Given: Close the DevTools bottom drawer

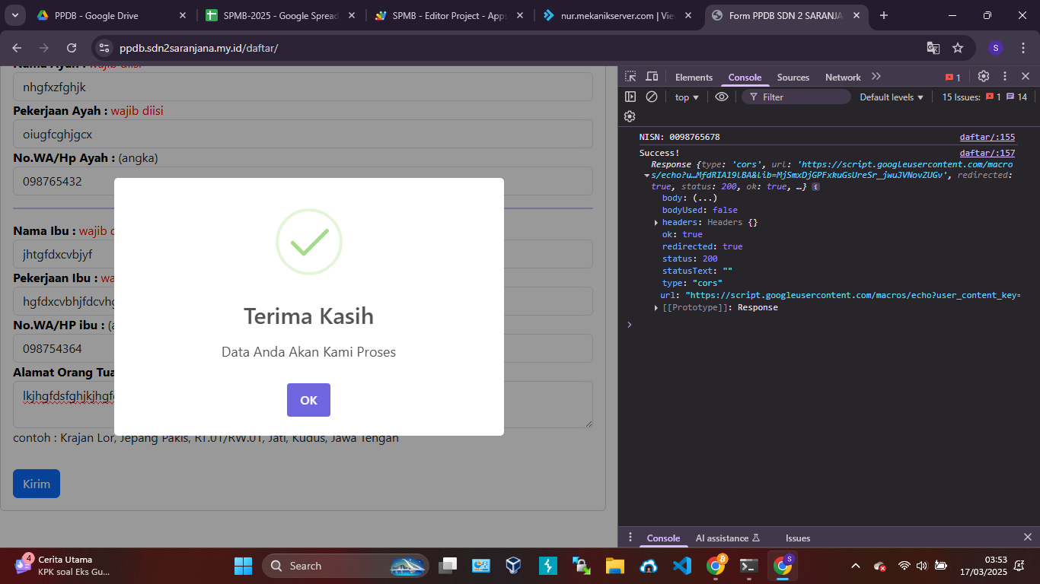Looking at the screenshot, I should click(1027, 537).
